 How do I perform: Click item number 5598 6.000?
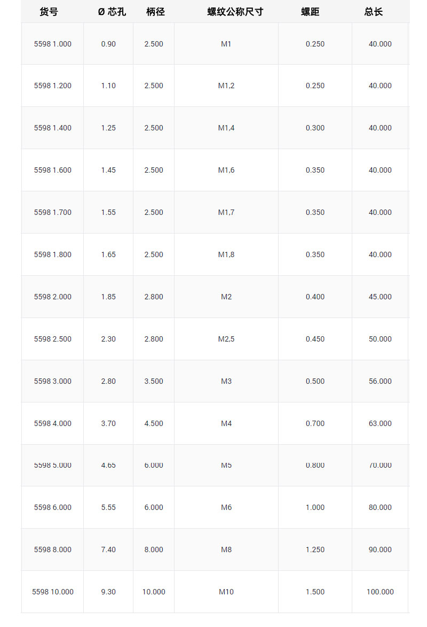(x=52, y=507)
